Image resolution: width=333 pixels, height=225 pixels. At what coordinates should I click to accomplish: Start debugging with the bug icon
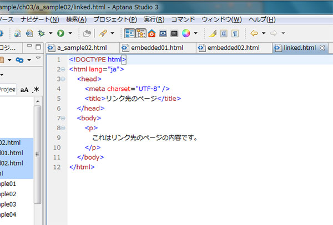(x=41, y=33)
